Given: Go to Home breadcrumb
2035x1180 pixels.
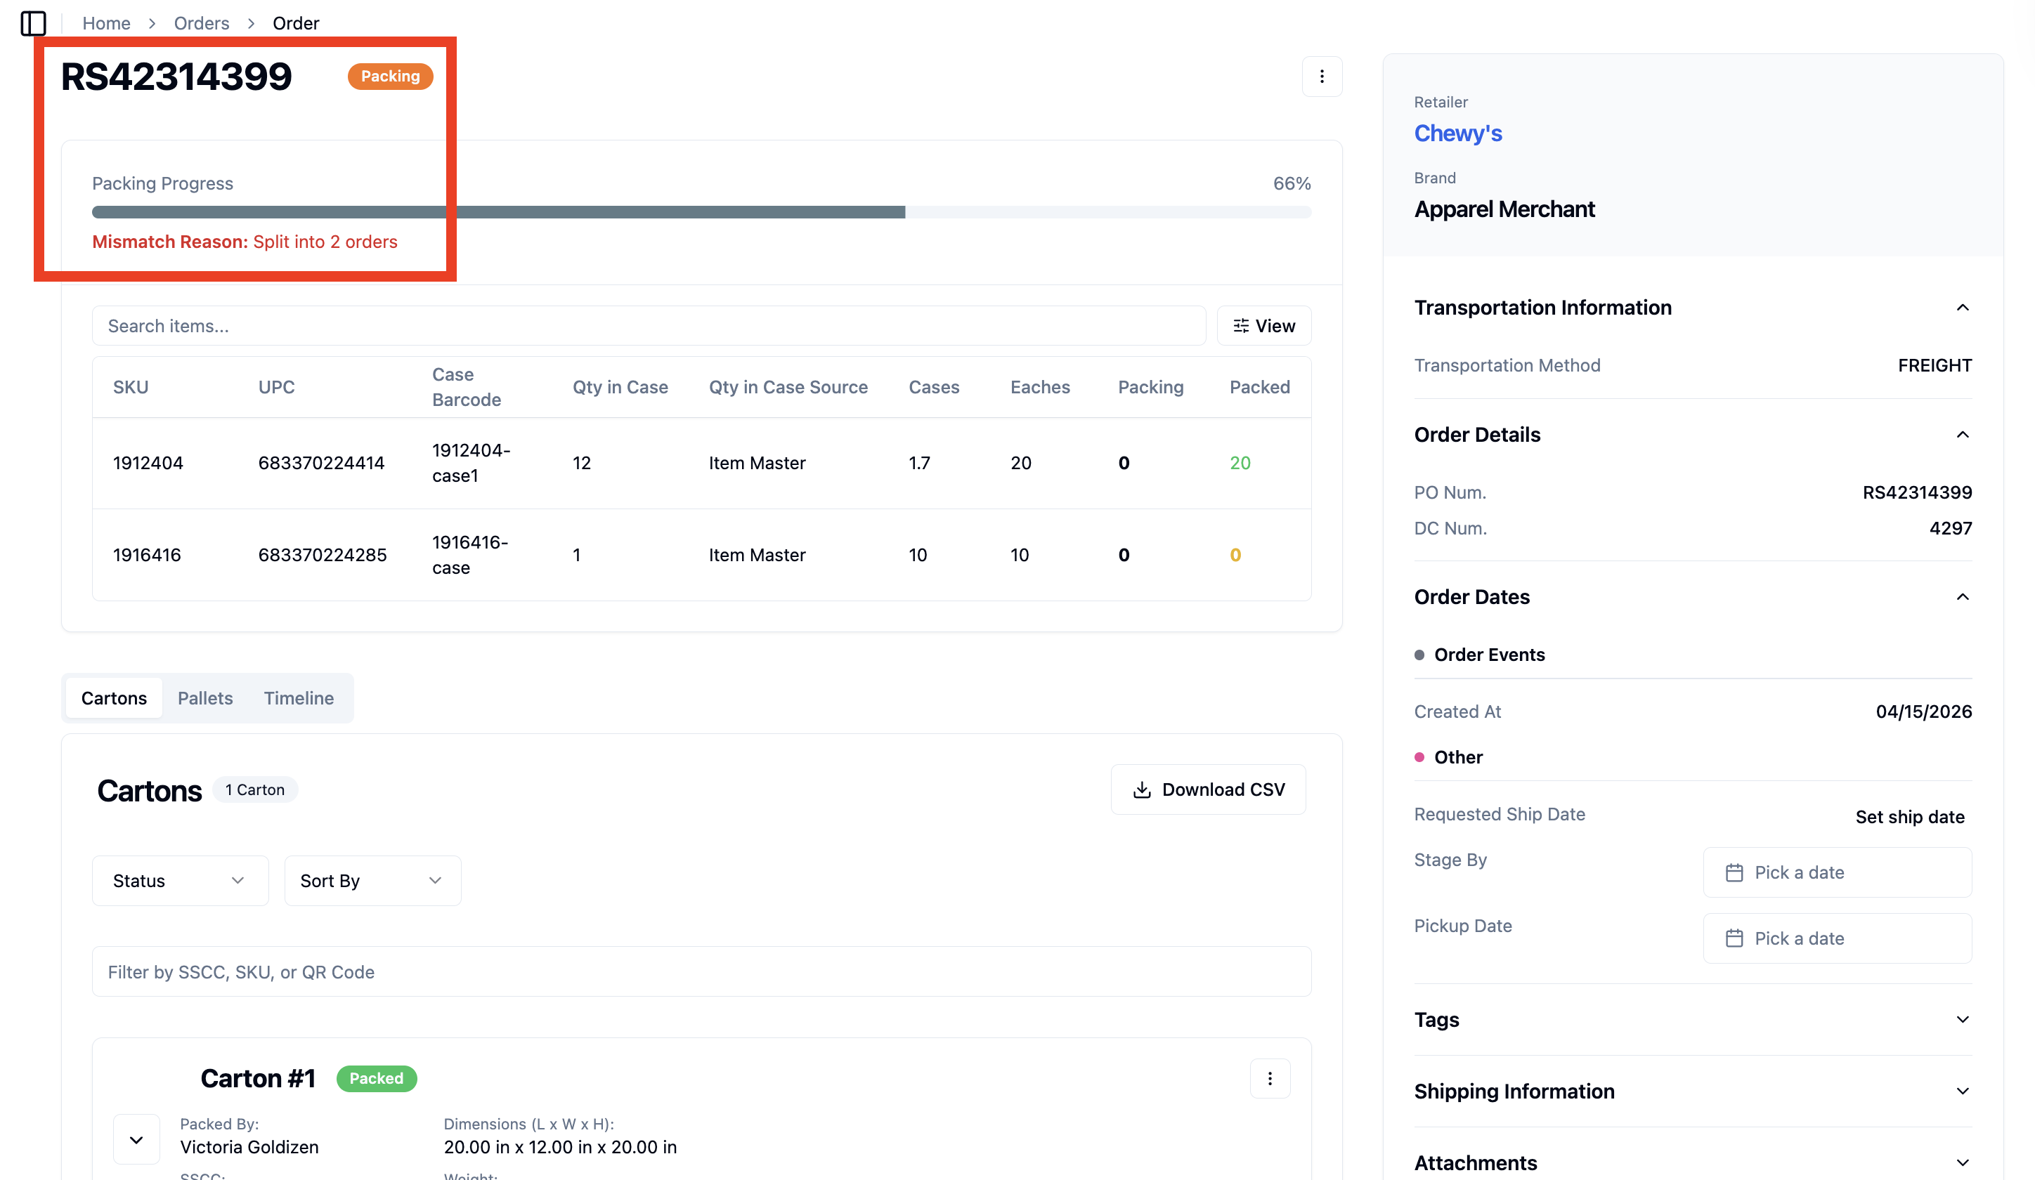Looking at the screenshot, I should 106,23.
